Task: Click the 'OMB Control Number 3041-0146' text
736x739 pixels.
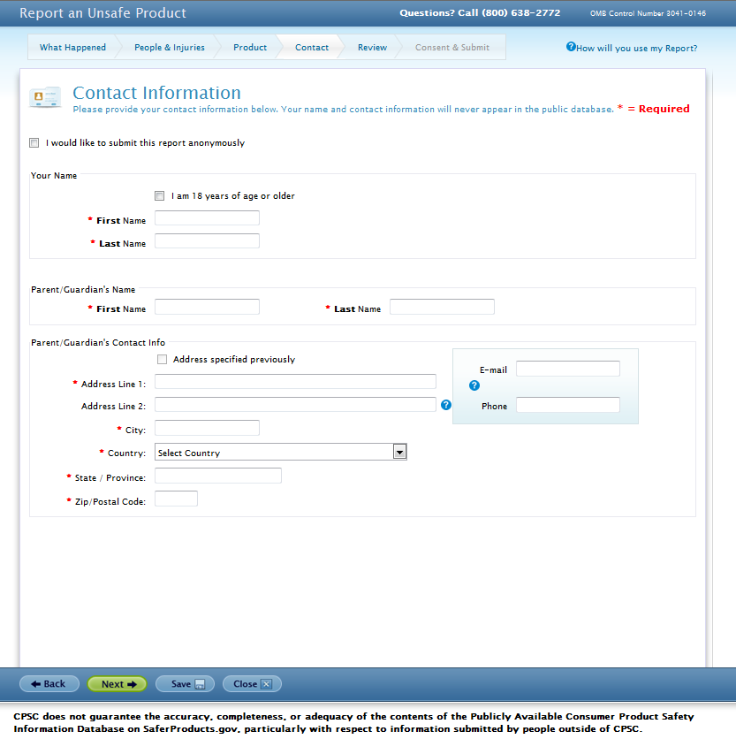Action: coord(648,13)
